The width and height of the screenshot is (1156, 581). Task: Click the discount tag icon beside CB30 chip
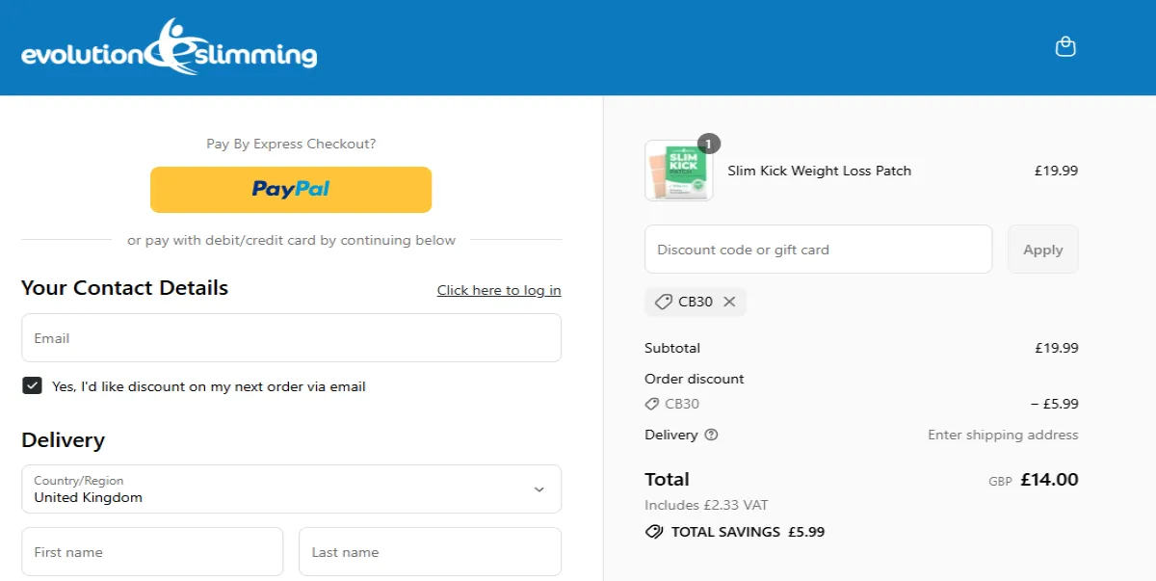pyautogui.click(x=663, y=302)
